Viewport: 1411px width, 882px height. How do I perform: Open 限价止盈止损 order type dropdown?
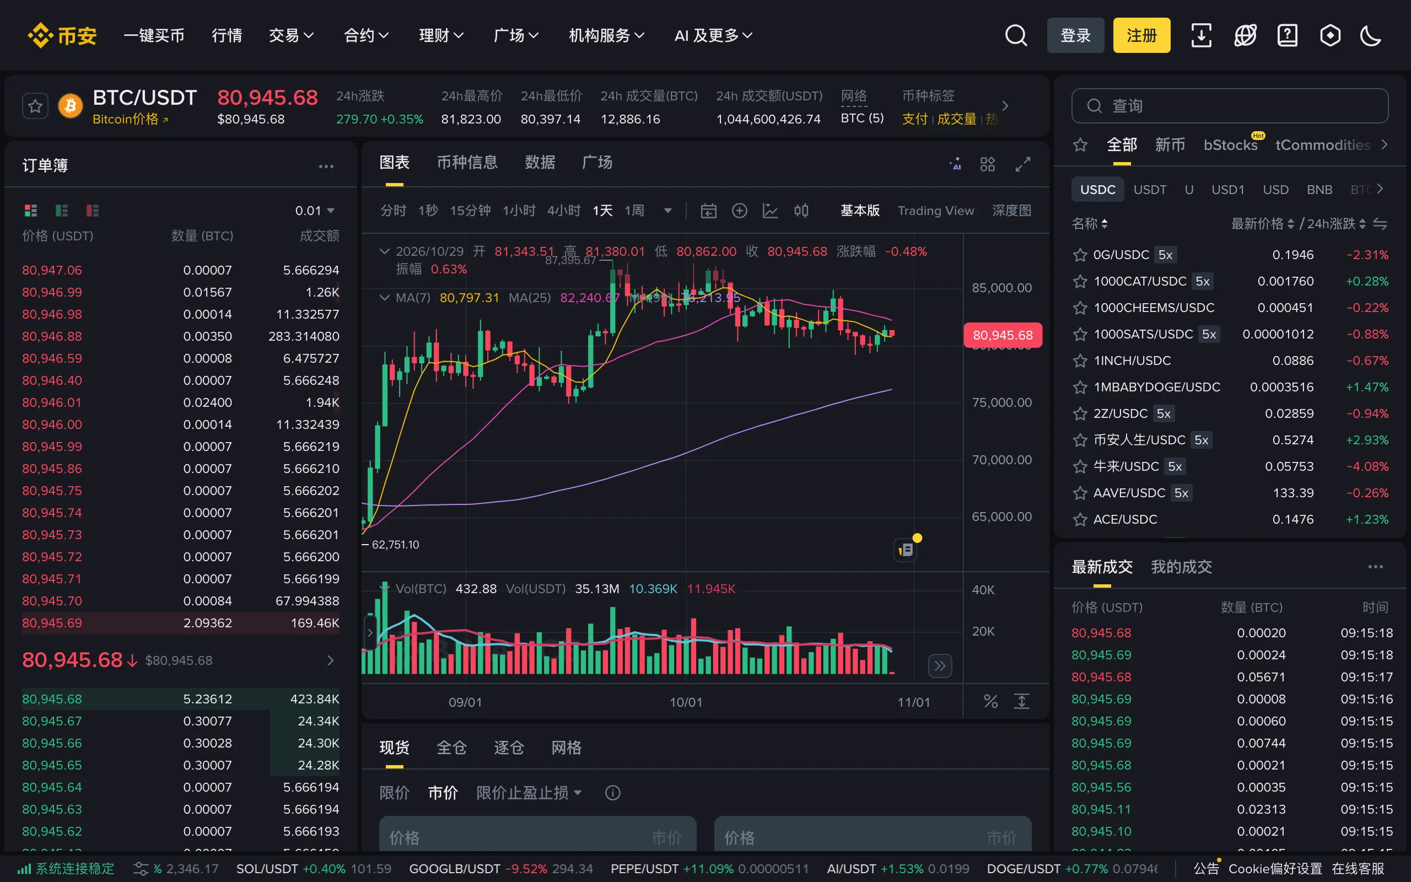529,793
